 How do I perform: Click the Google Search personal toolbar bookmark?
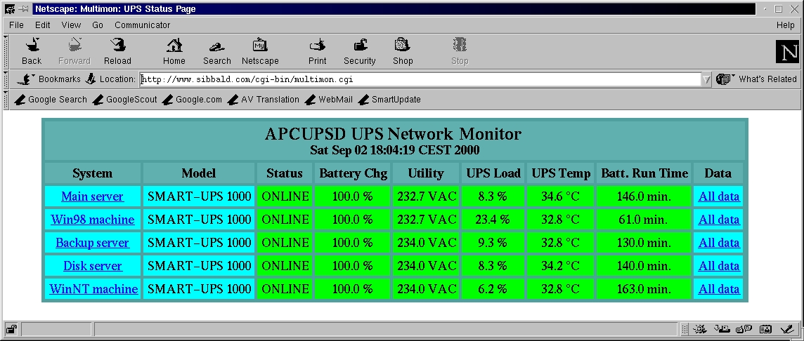pyautogui.click(x=51, y=100)
